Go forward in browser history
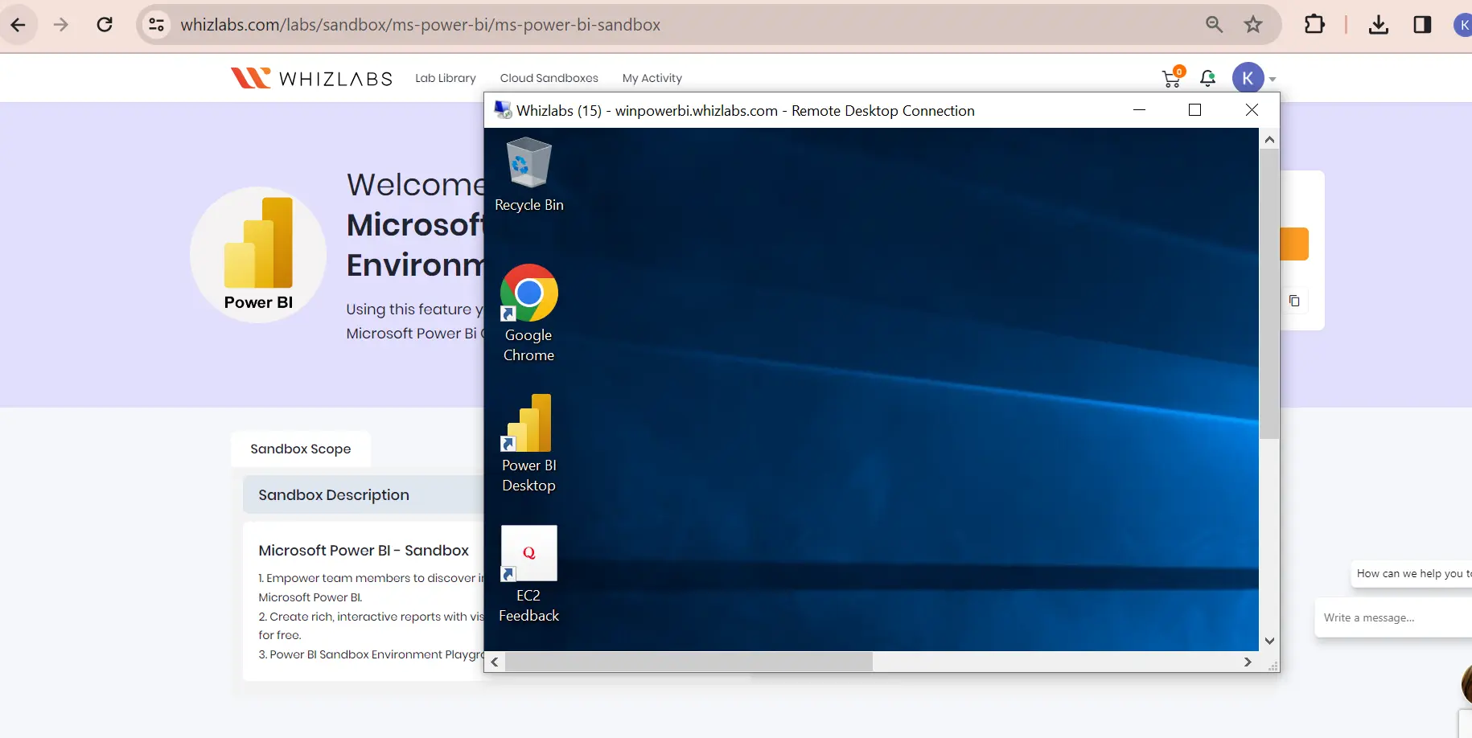Screen dimensions: 1472x738 click(61, 25)
